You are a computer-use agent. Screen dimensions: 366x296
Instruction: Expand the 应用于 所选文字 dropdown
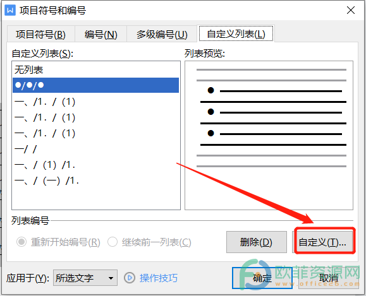85,278
